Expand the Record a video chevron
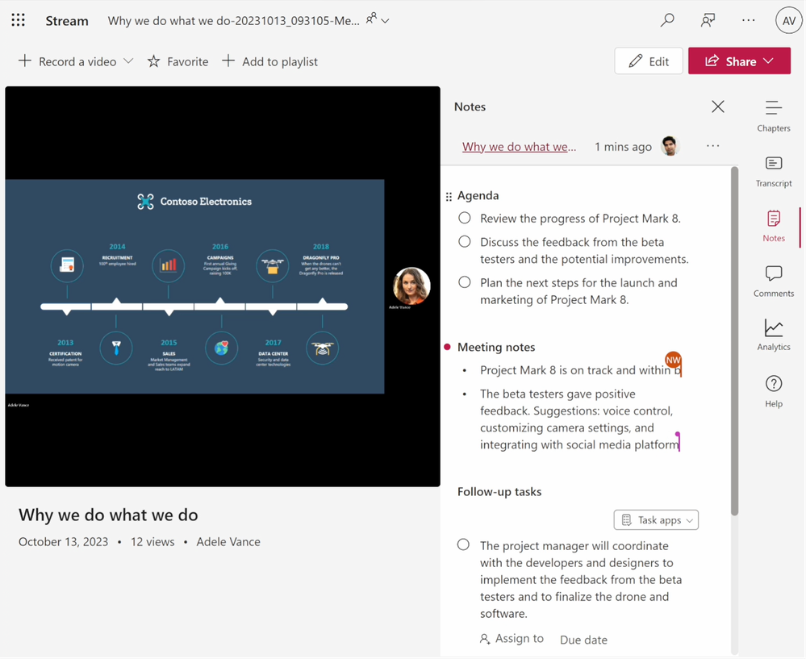Screen dimensions: 806x659 (128, 61)
